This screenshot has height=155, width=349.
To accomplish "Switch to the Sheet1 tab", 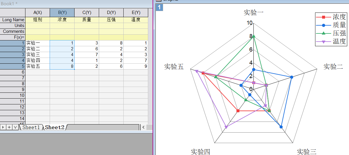I will (31, 127).
